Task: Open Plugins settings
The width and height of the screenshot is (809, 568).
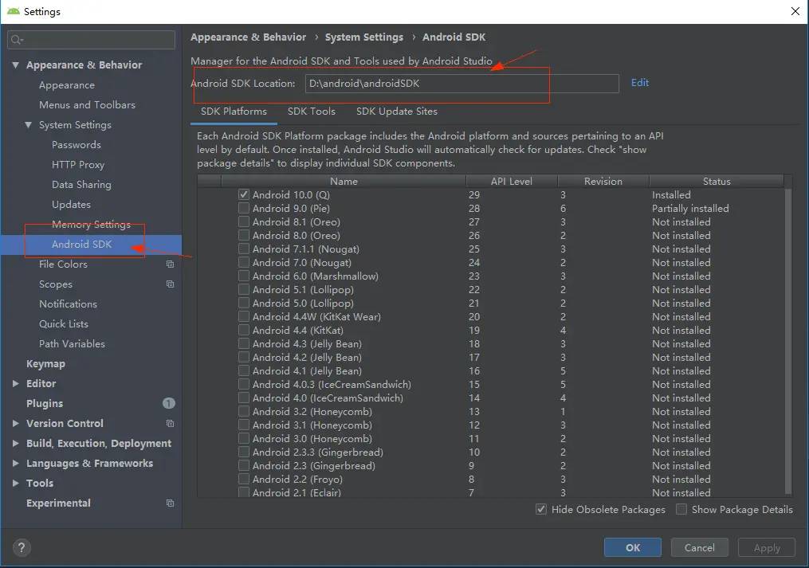Action: point(45,403)
